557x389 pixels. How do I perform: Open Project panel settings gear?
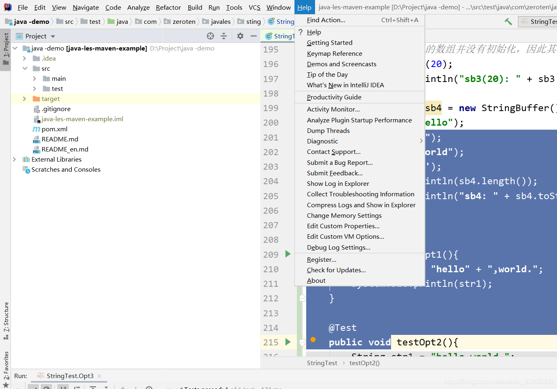(x=240, y=36)
